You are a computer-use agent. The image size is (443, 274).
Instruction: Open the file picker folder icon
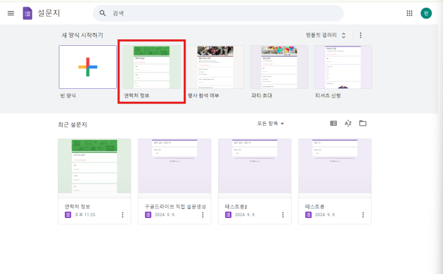(363, 123)
